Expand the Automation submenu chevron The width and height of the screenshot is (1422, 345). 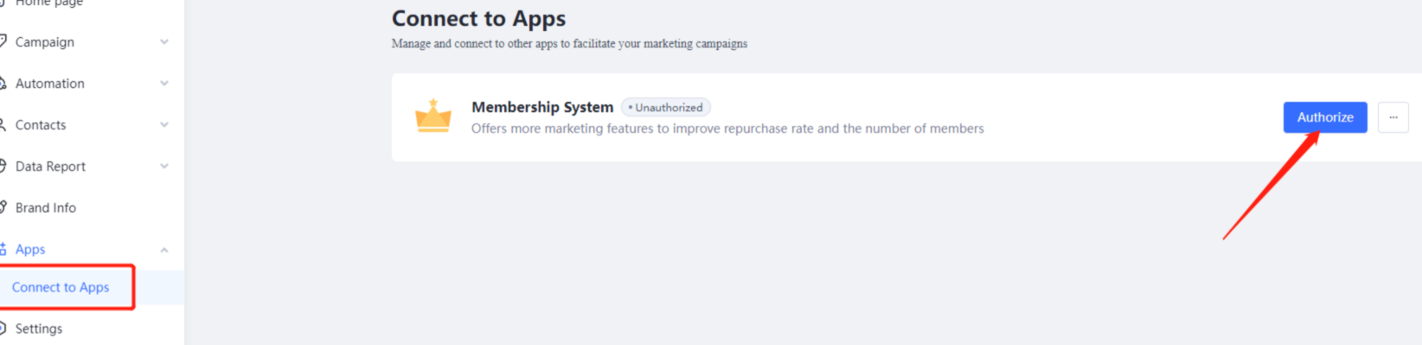(164, 84)
